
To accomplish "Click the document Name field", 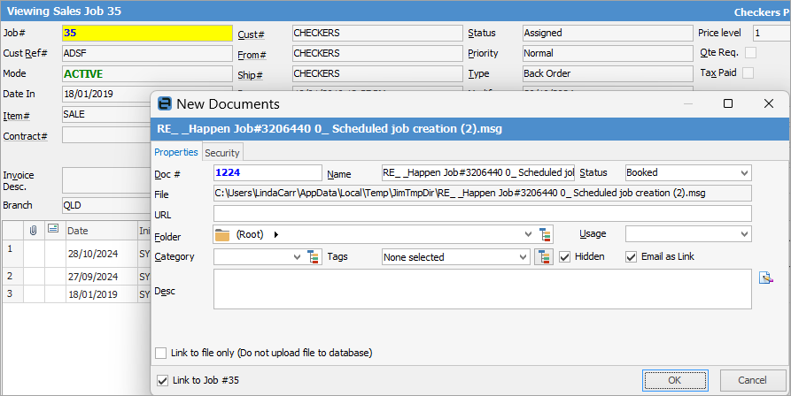I will click(478, 172).
